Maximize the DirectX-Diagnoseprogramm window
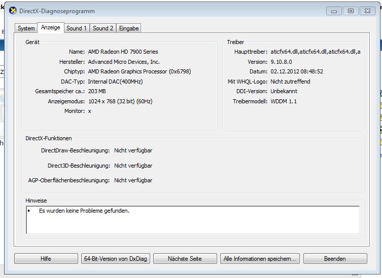Image resolution: width=382 pixels, height=278 pixels. point(351,11)
